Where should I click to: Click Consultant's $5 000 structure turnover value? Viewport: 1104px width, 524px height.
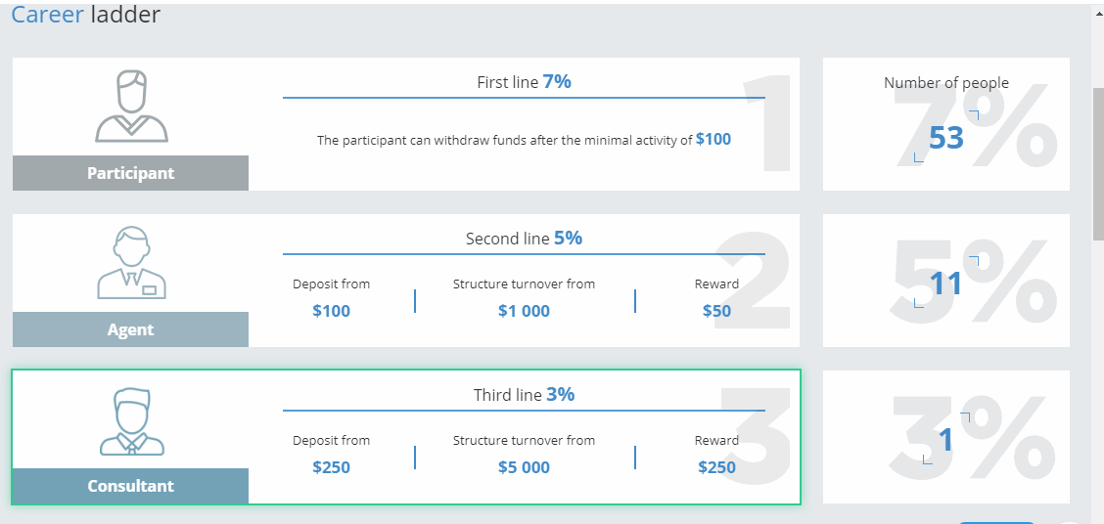[524, 467]
